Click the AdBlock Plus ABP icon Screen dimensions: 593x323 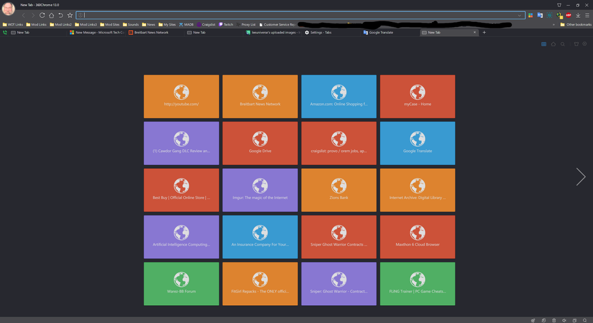click(x=569, y=15)
